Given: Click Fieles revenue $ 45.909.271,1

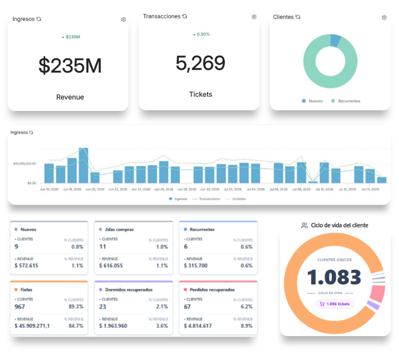Looking at the screenshot, I should point(32,326).
